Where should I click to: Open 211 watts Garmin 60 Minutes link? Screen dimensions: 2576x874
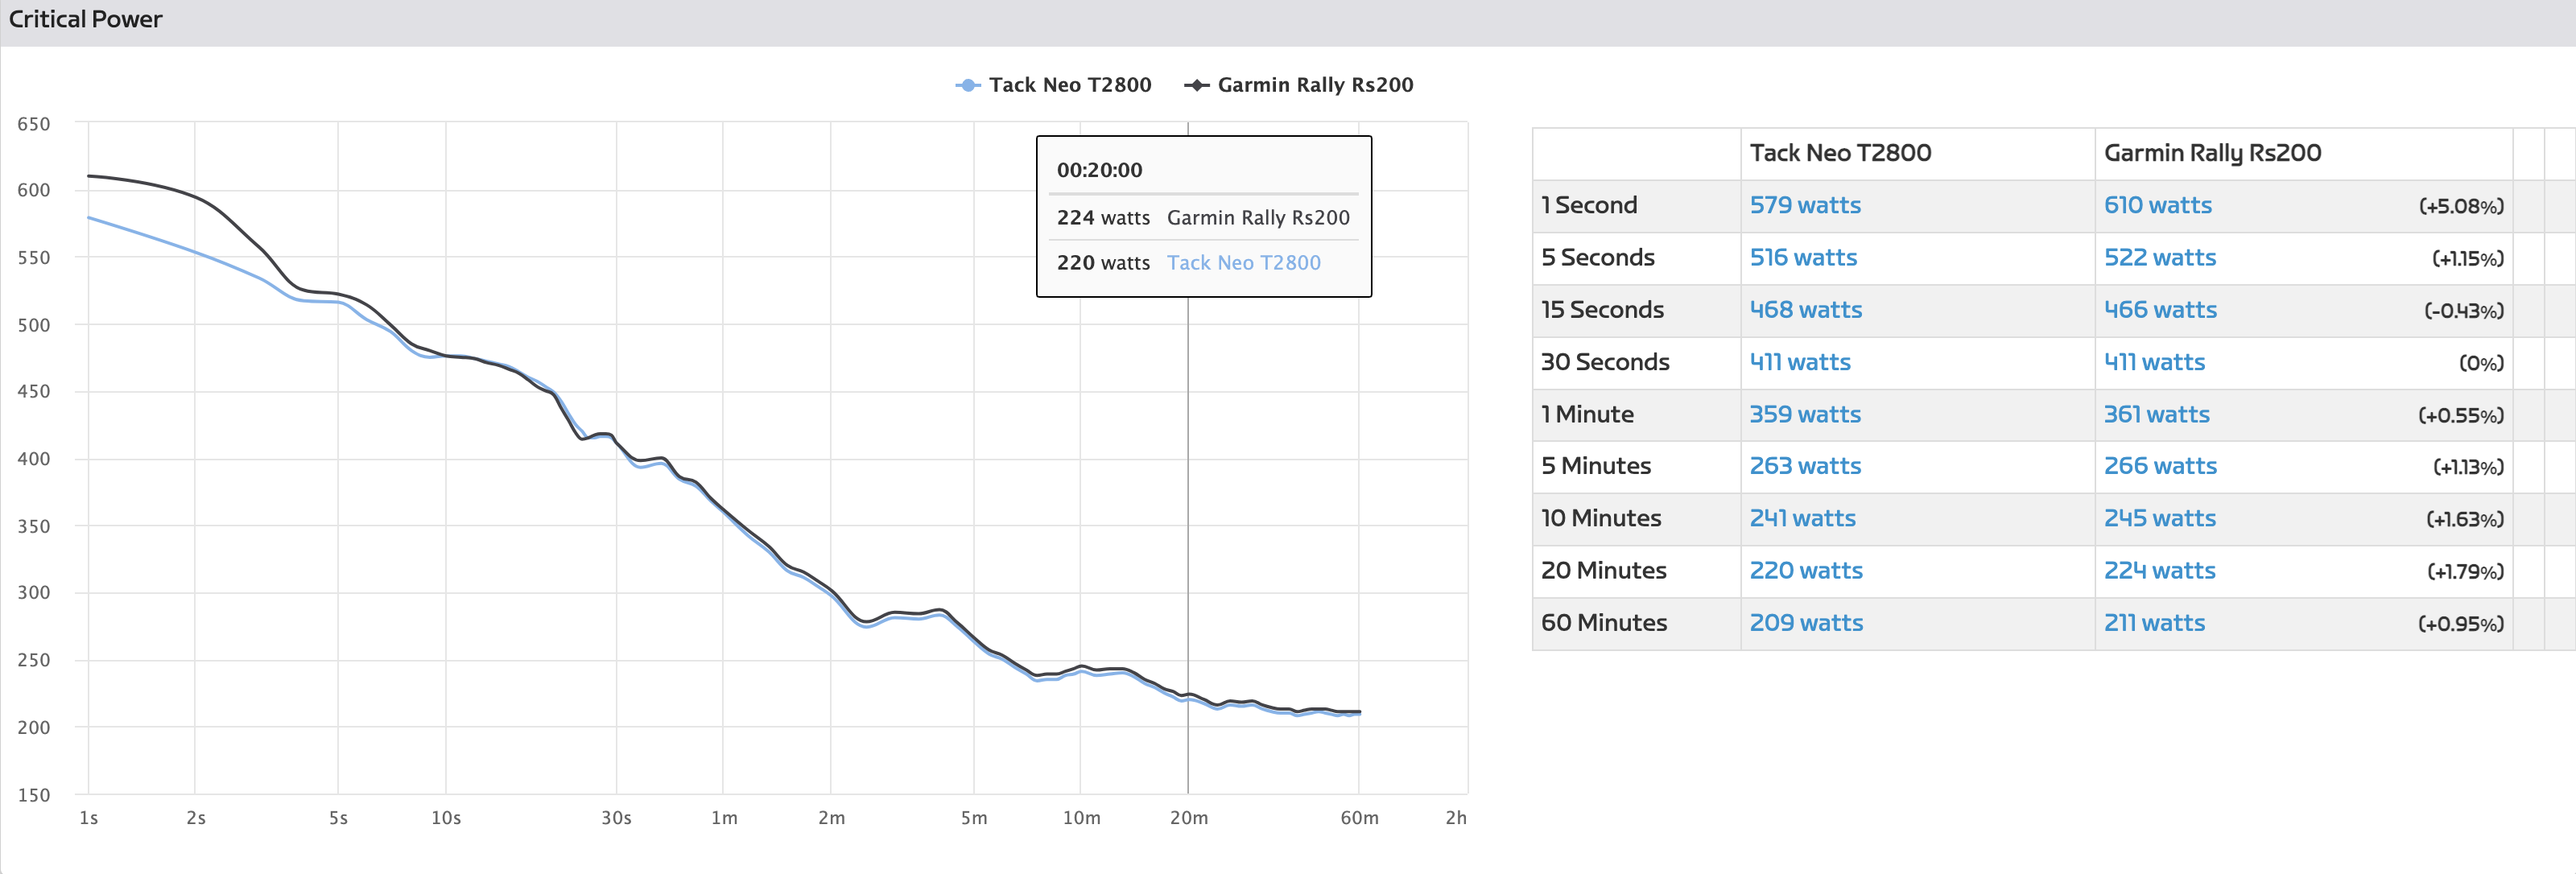[x=2153, y=622]
